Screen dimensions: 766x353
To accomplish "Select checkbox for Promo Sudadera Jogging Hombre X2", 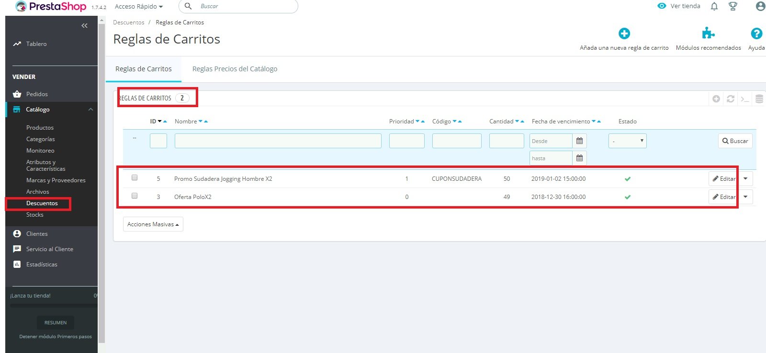I will tap(135, 177).
